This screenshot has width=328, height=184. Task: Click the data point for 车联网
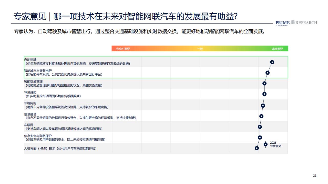coord(260,127)
